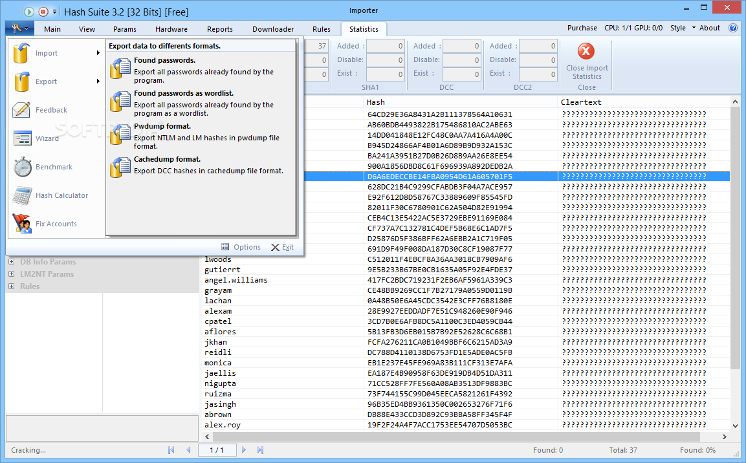This screenshot has width=746, height=463.
Task: Click the Purchase link
Action: pos(582,28)
